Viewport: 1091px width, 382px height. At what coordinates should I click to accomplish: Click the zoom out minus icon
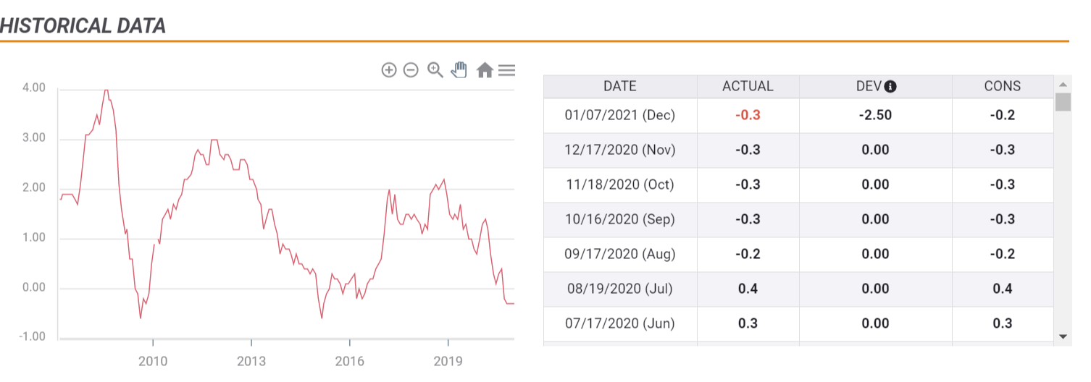(411, 70)
